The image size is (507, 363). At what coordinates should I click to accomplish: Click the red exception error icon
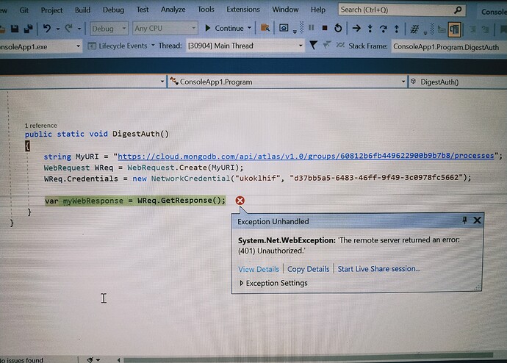click(240, 201)
